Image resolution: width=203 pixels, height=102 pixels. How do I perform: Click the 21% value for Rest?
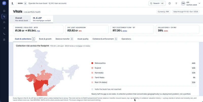(x=194, y=82)
